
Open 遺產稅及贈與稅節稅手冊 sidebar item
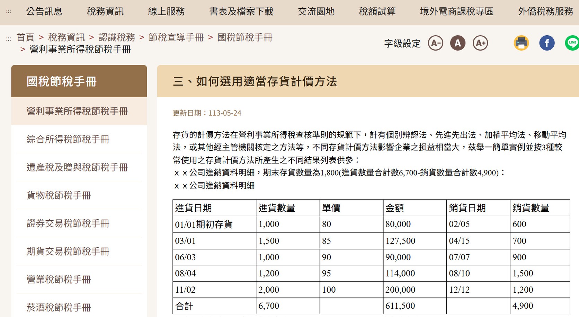(x=79, y=167)
